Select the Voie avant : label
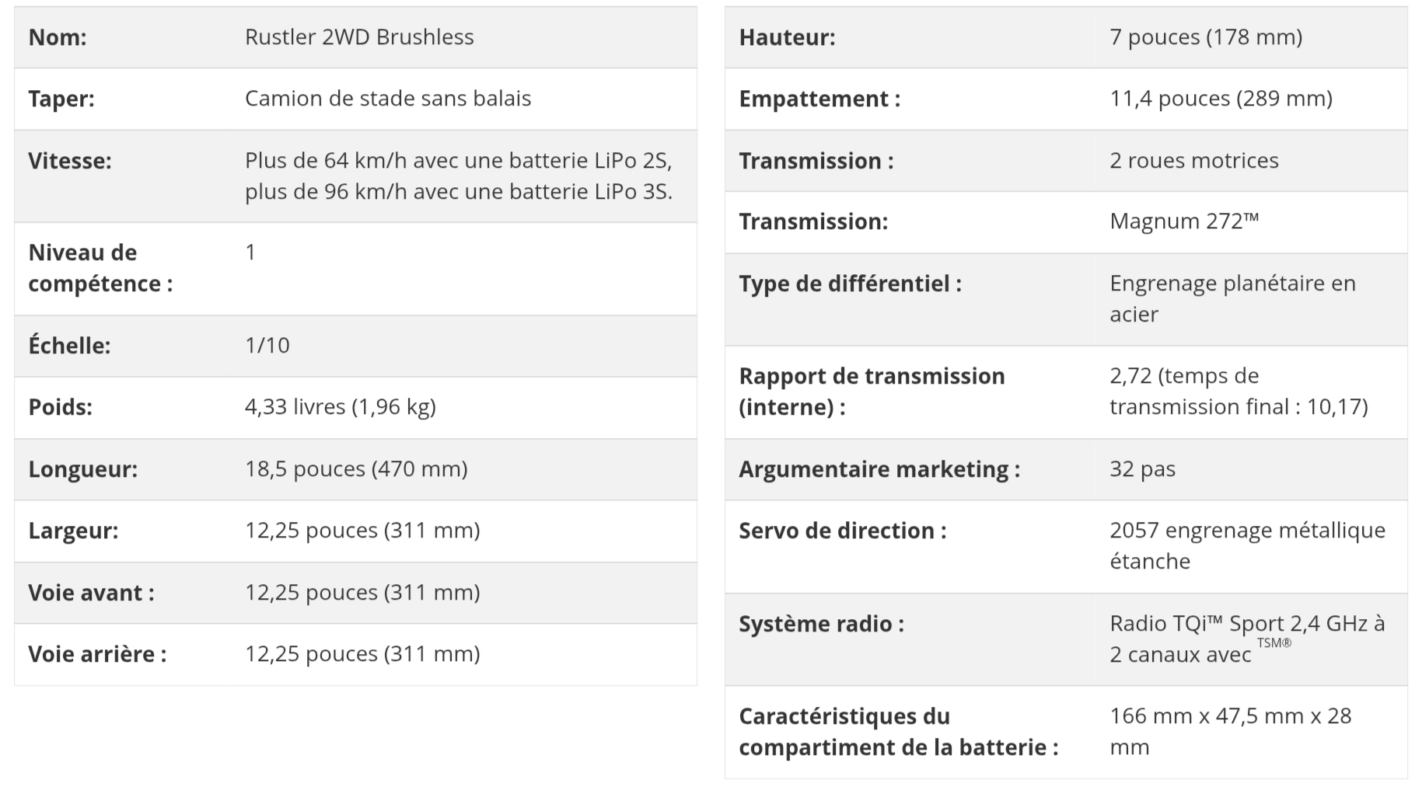 point(91,593)
